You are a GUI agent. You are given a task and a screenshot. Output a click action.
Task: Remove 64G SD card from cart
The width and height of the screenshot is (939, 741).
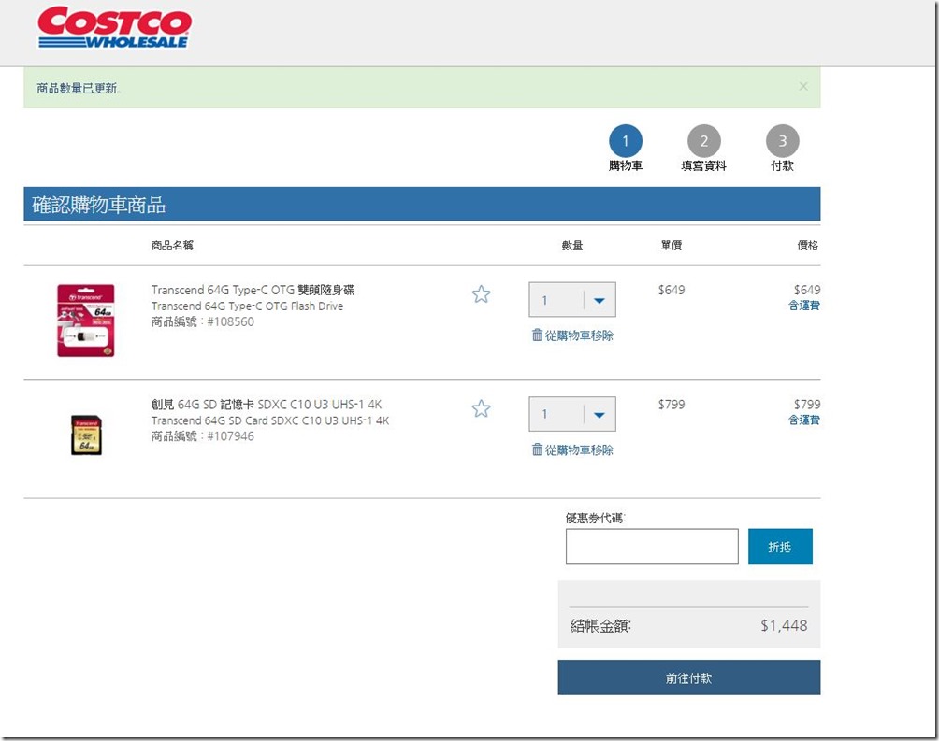572,449
